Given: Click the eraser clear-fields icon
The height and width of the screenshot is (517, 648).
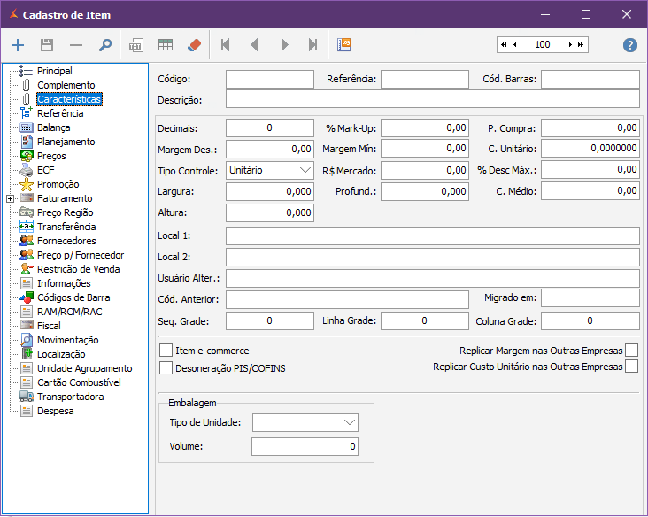Looking at the screenshot, I should pyautogui.click(x=195, y=45).
